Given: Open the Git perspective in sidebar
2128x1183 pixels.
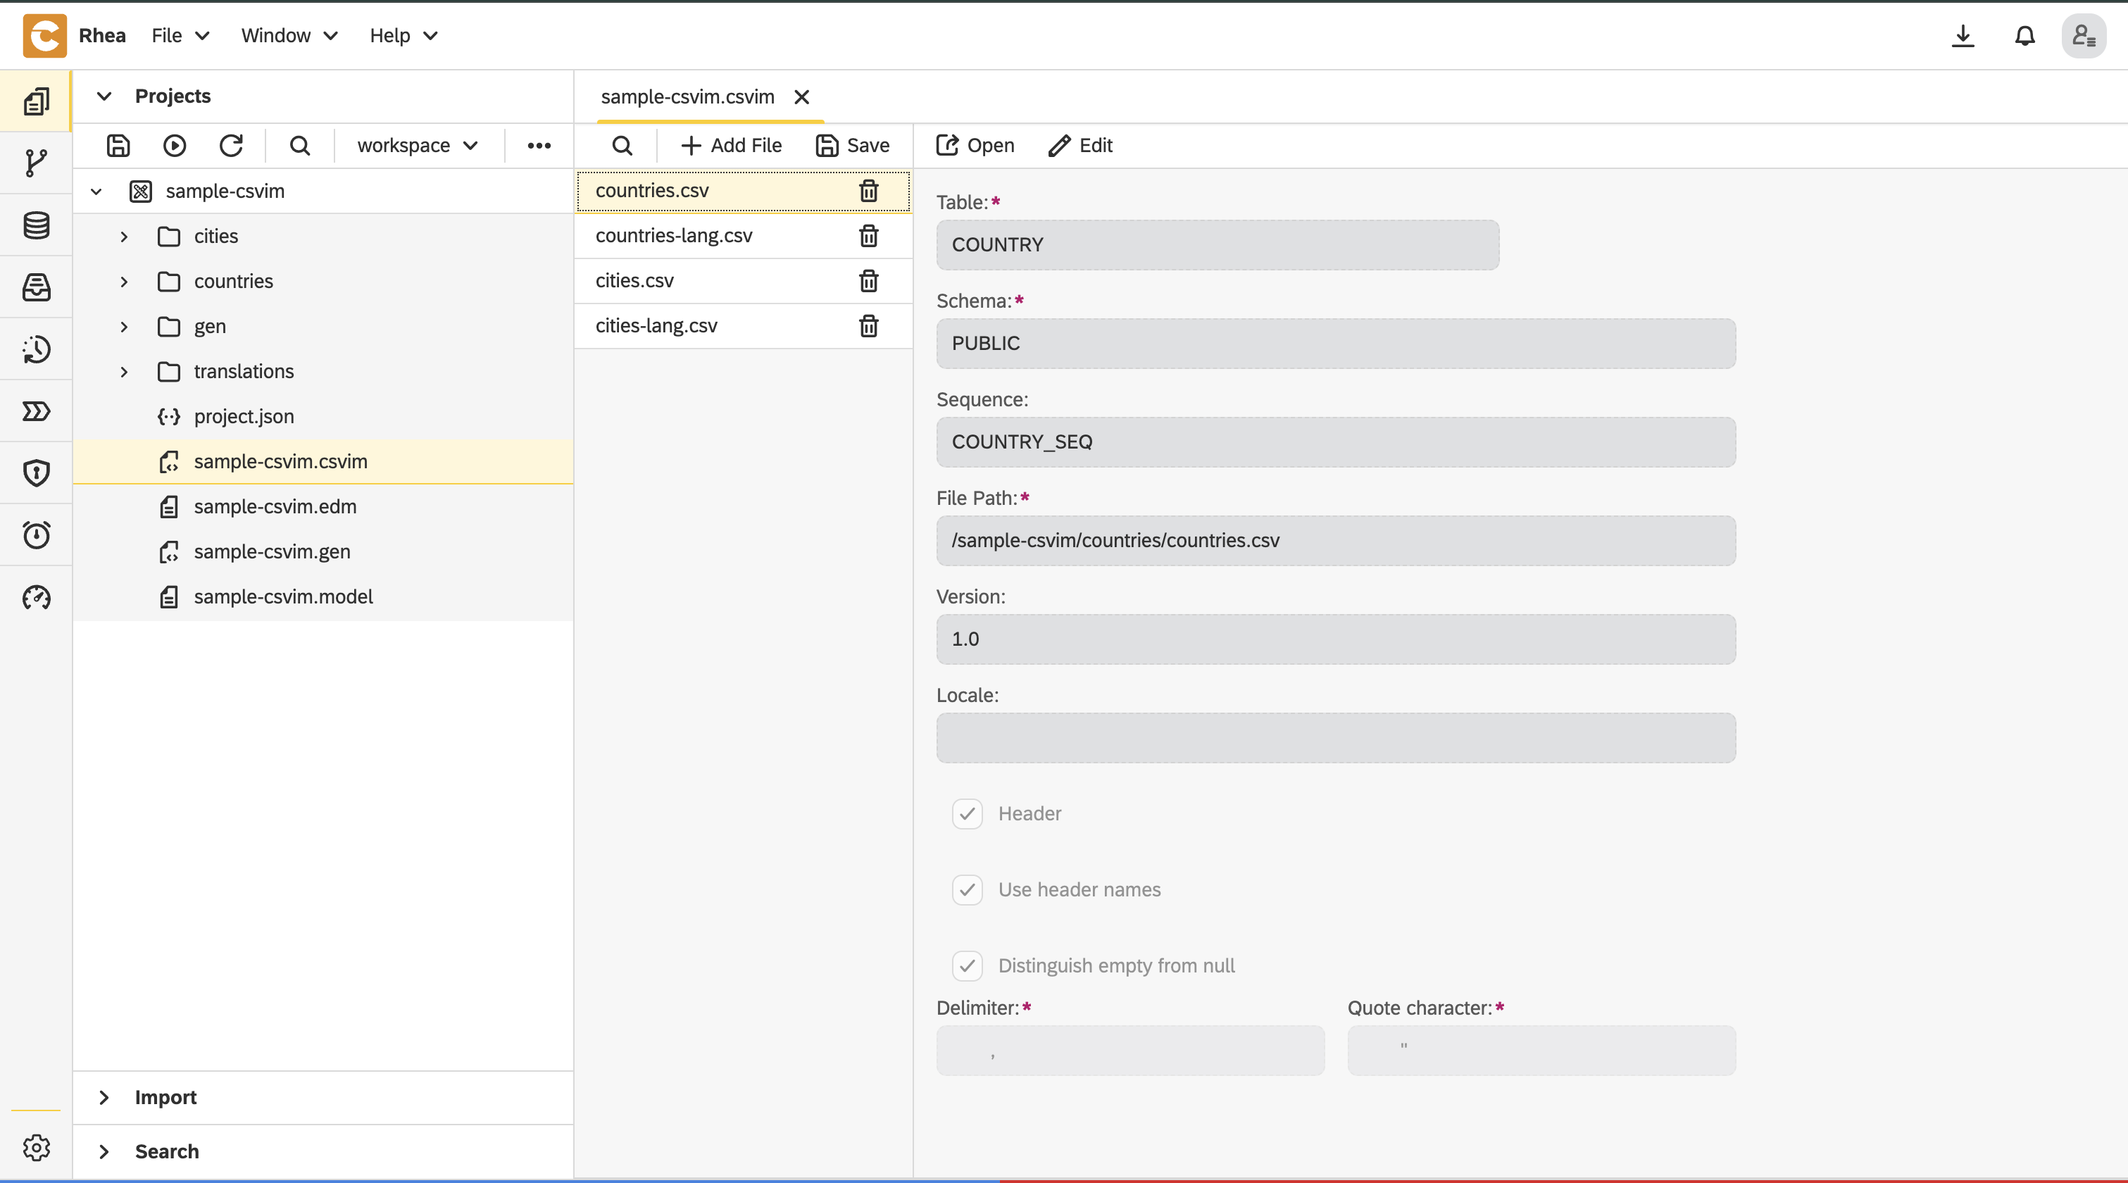Looking at the screenshot, I should coord(37,163).
